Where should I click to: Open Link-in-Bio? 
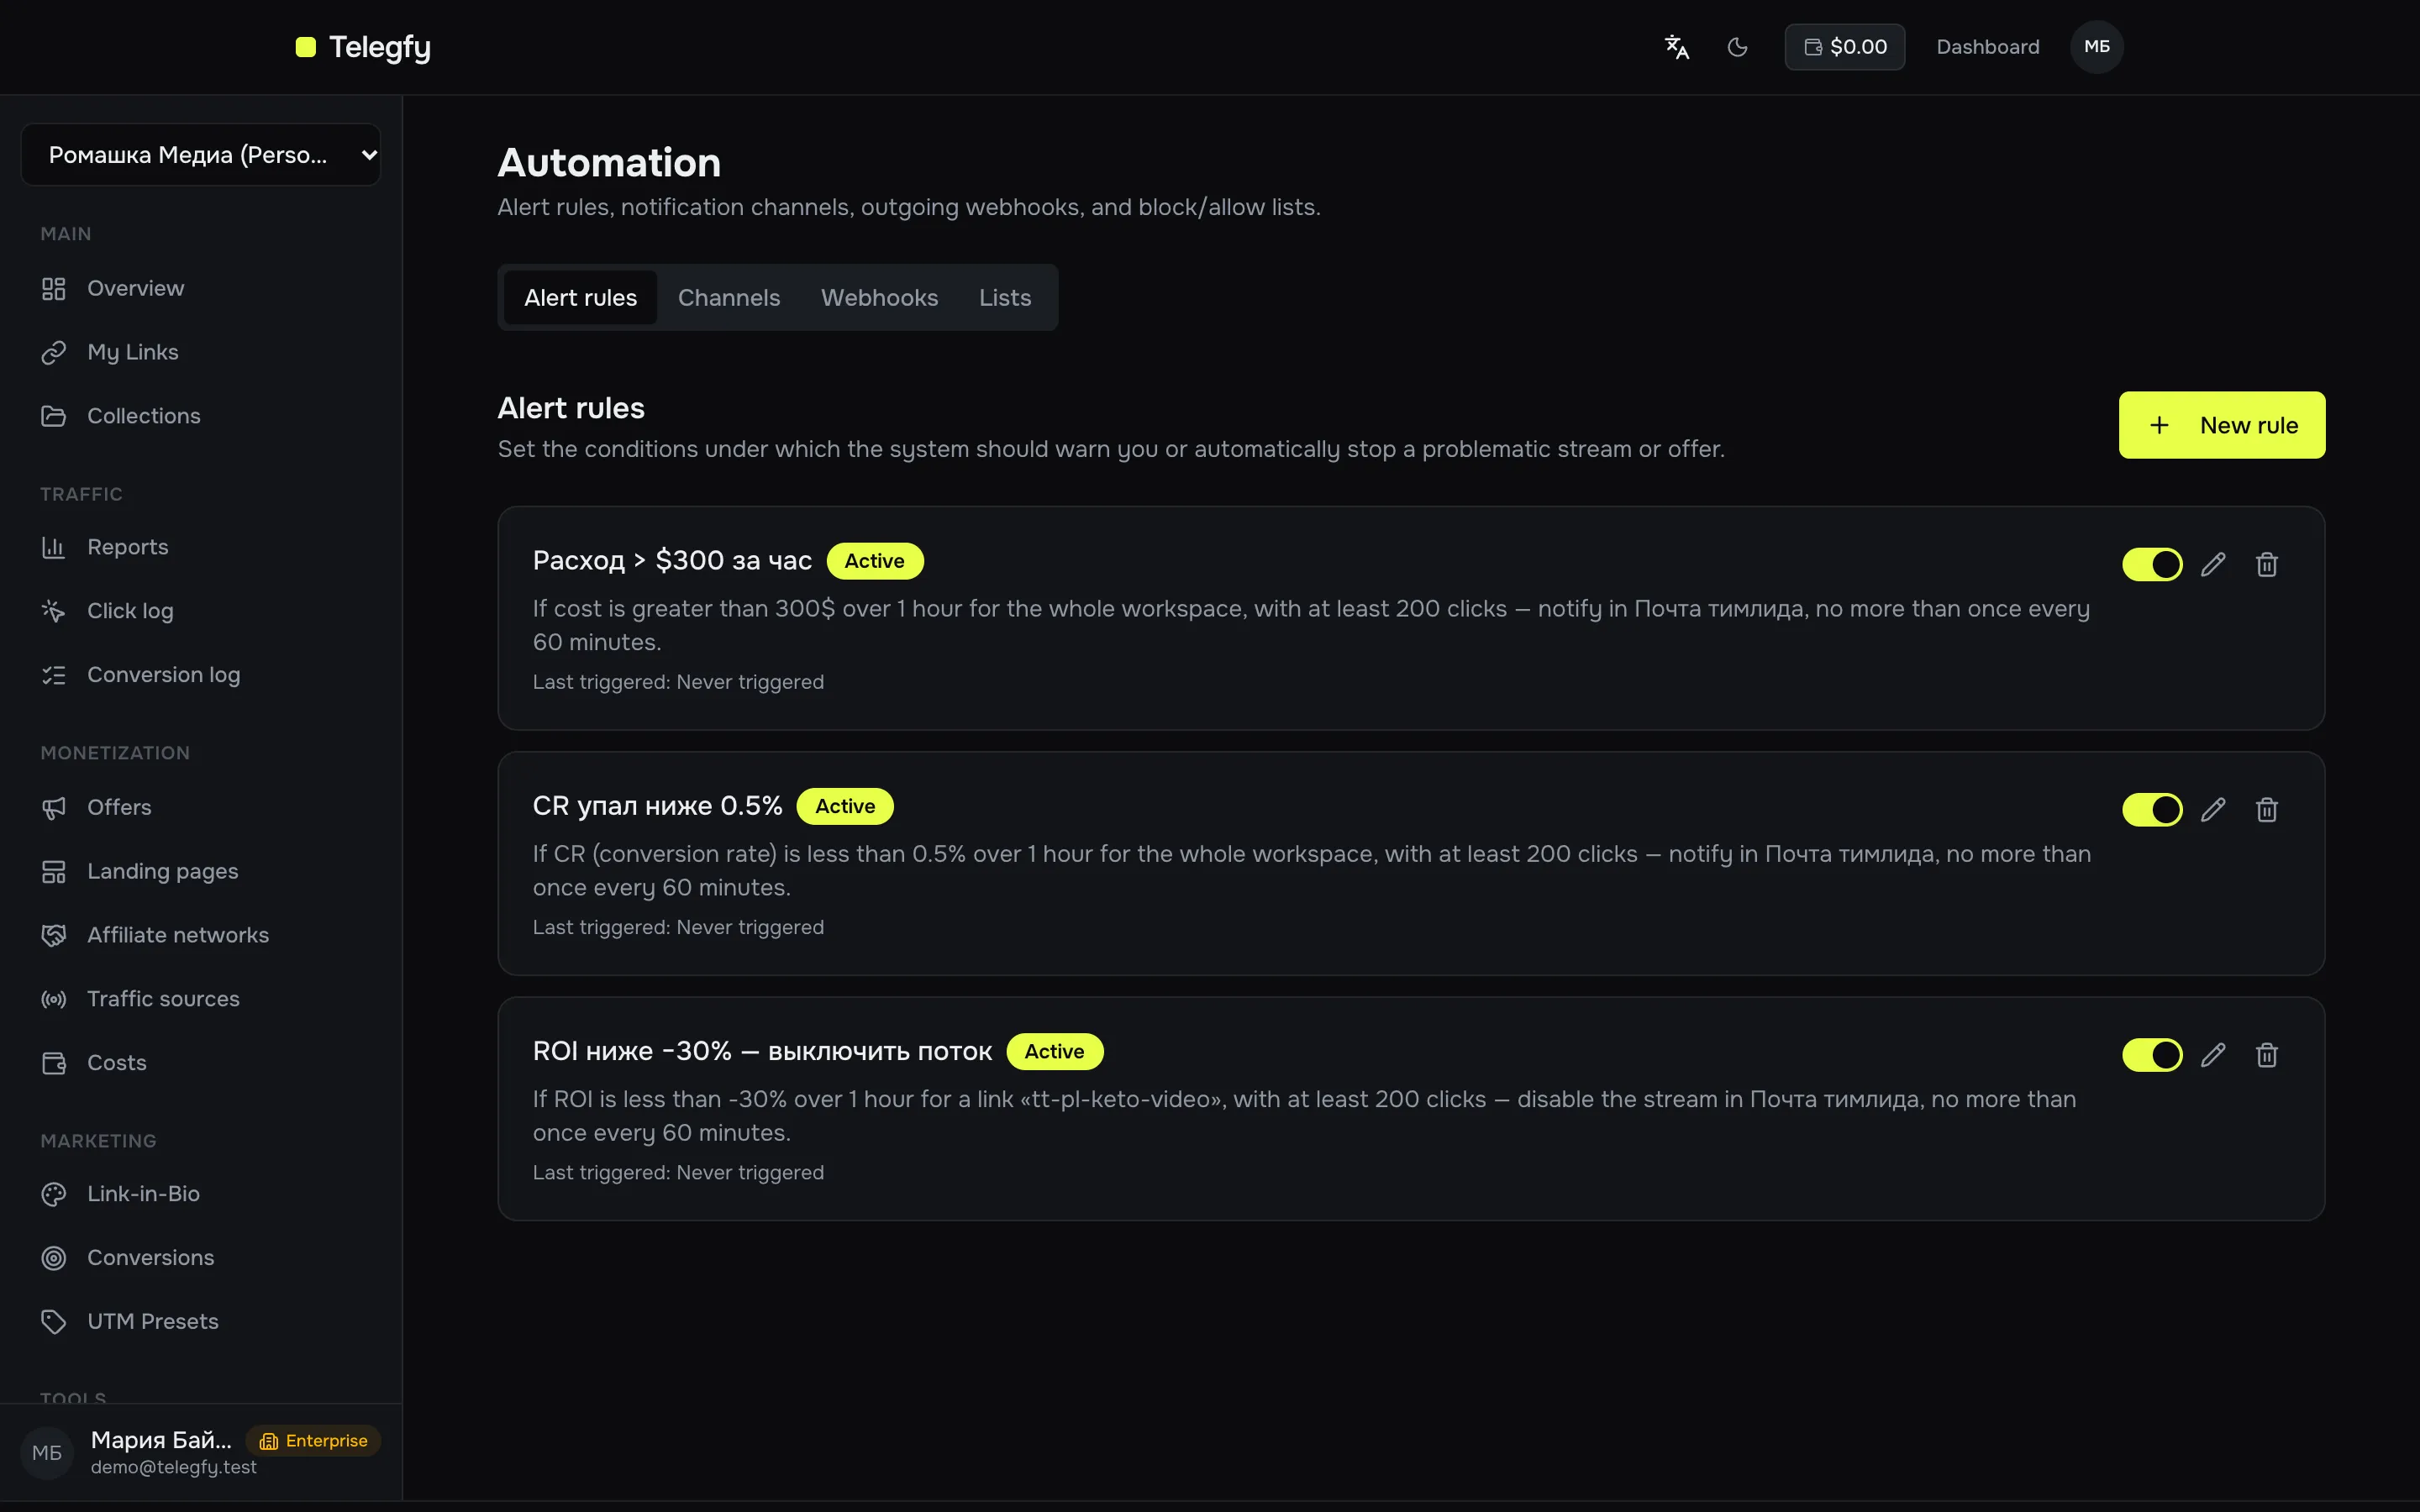tap(201, 1194)
